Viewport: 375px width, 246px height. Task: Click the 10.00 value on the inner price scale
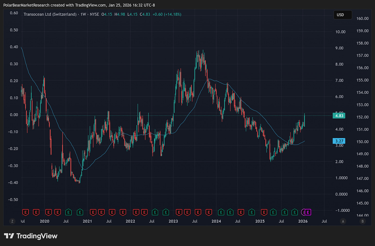tap(340, 32)
